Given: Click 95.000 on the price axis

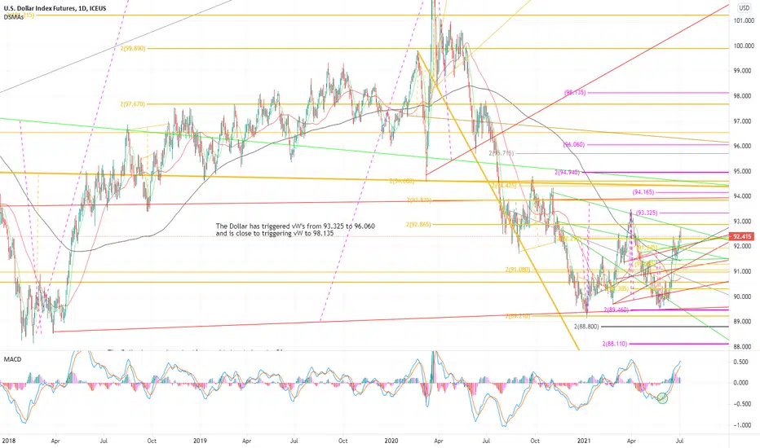Looking at the screenshot, I should [x=743, y=171].
